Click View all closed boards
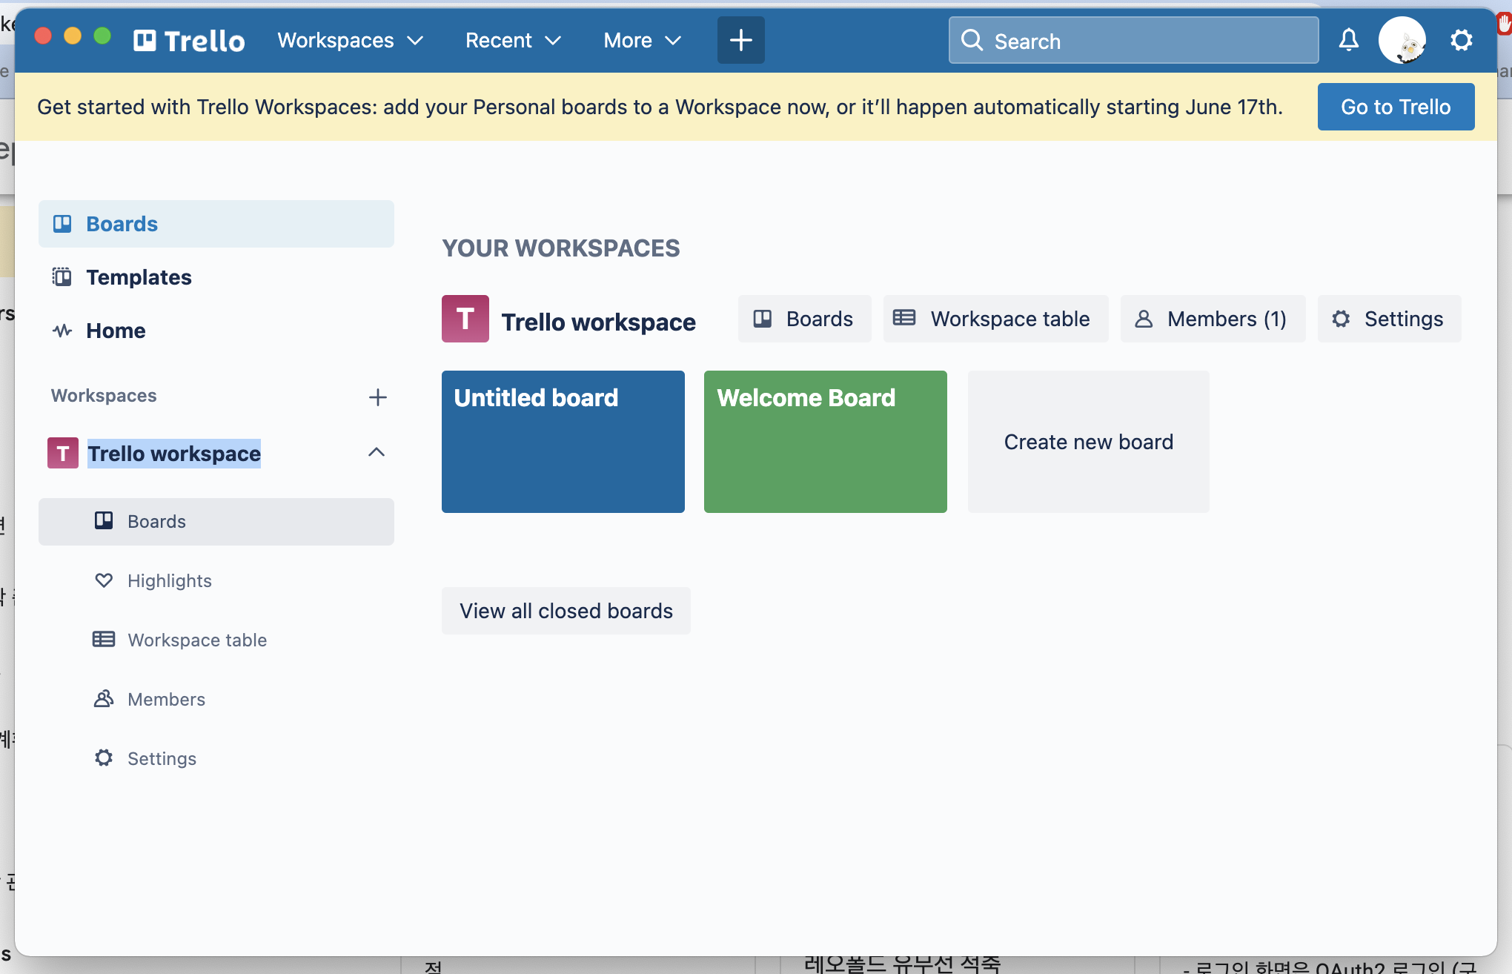This screenshot has height=974, width=1512. click(566, 611)
